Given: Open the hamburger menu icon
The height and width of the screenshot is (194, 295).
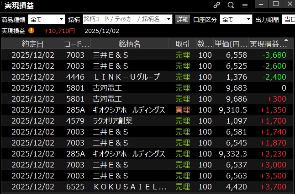Looking at the screenshot, I should pyautogui.click(x=245, y=5).
